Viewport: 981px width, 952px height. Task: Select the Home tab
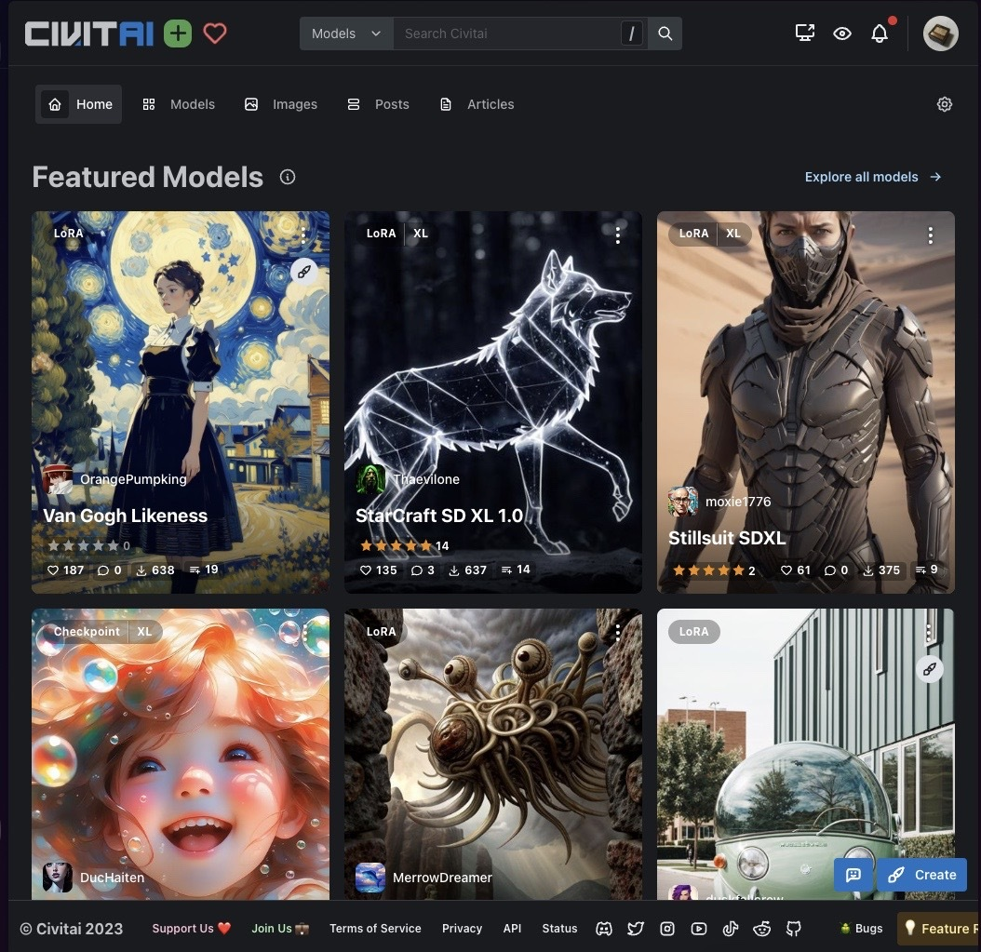click(x=79, y=104)
